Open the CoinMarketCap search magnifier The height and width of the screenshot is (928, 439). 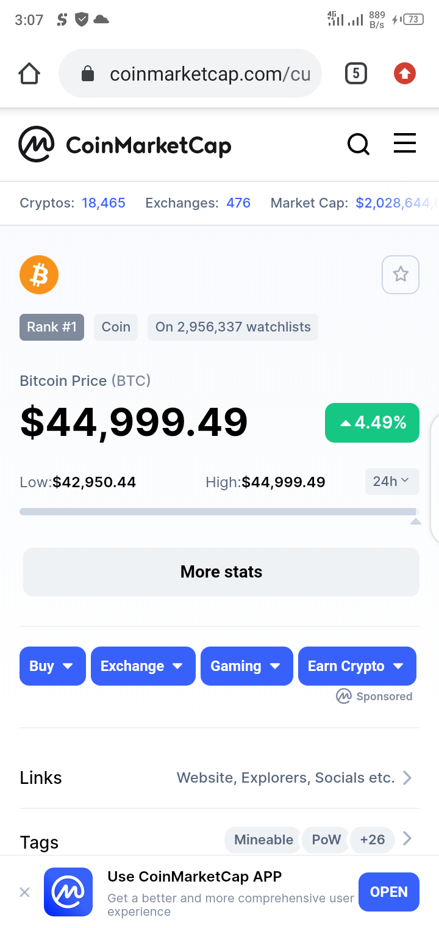(x=359, y=145)
